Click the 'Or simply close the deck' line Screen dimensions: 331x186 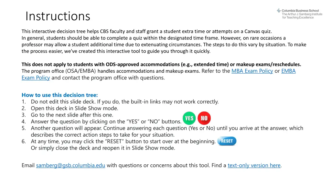[x=103, y=148]
